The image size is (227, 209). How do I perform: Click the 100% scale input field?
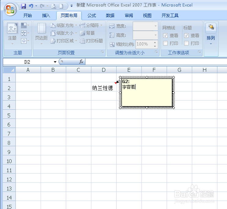pyautogui.click(x=144, y=44)
